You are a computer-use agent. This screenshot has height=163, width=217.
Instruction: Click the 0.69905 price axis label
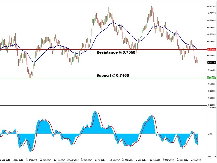[212, 91]
